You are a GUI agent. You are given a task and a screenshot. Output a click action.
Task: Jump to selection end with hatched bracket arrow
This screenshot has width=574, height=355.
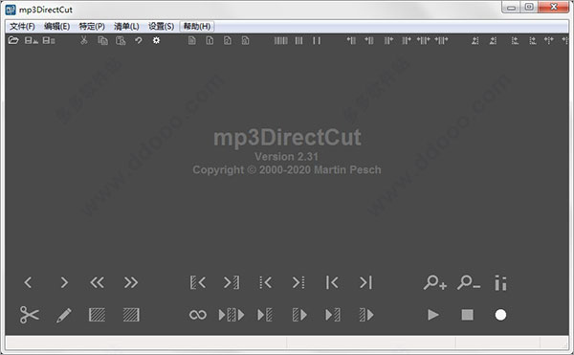(232, 282)
